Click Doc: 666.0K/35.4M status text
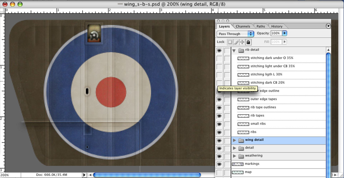Image resolution: width=344 pixels, height=178 pixels. (x=51, y=175)
